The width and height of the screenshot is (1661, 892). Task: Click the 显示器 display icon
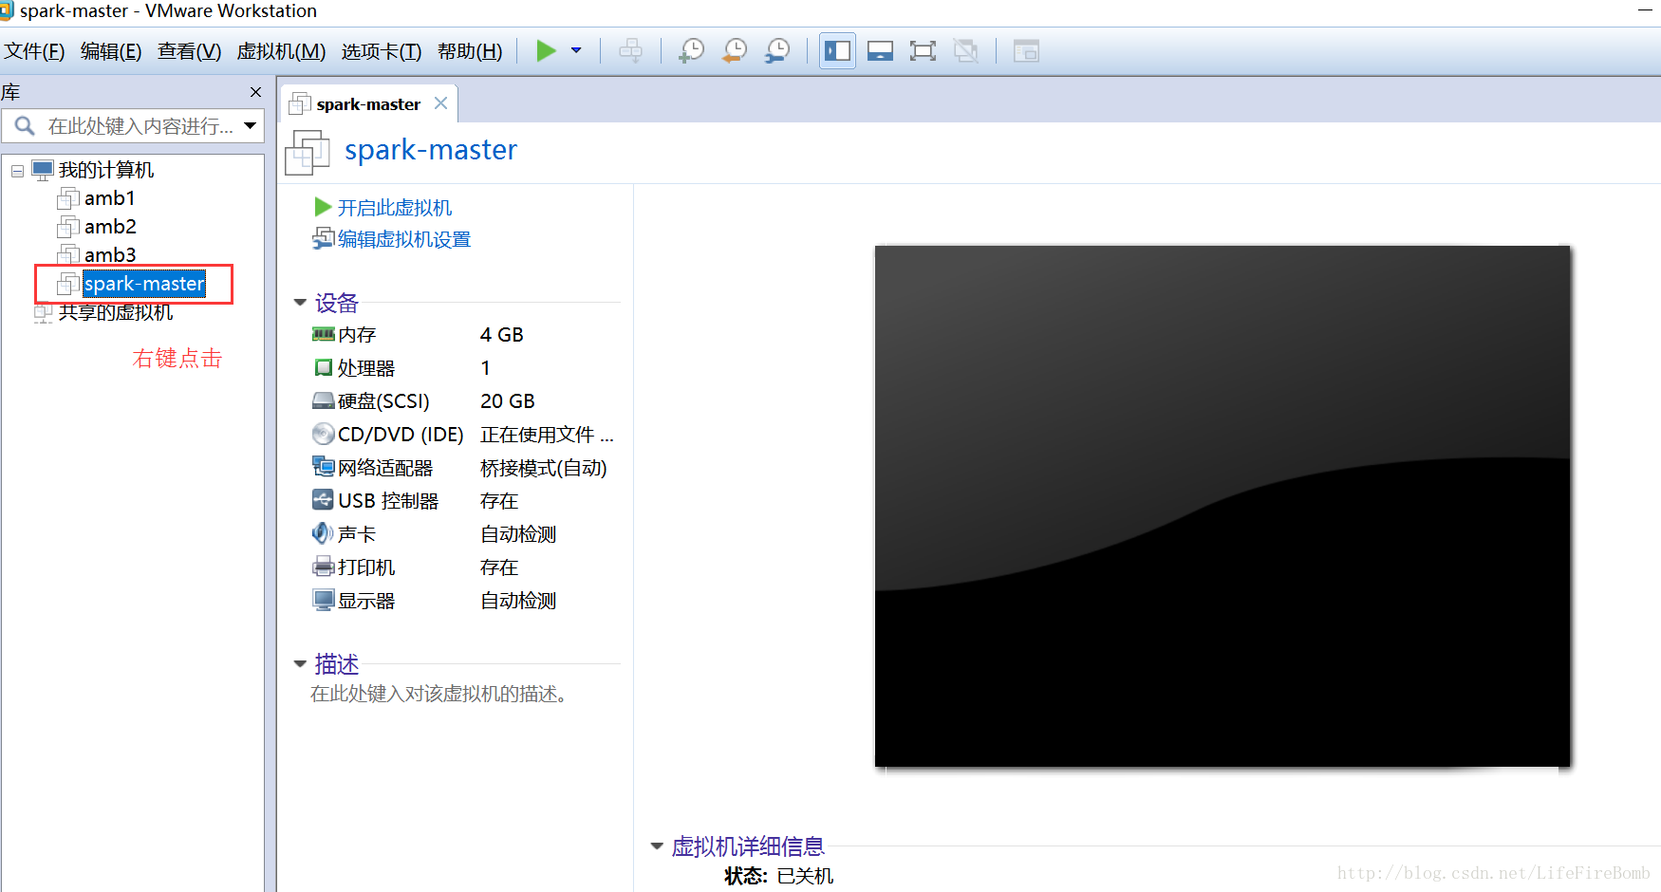[324, 600]
